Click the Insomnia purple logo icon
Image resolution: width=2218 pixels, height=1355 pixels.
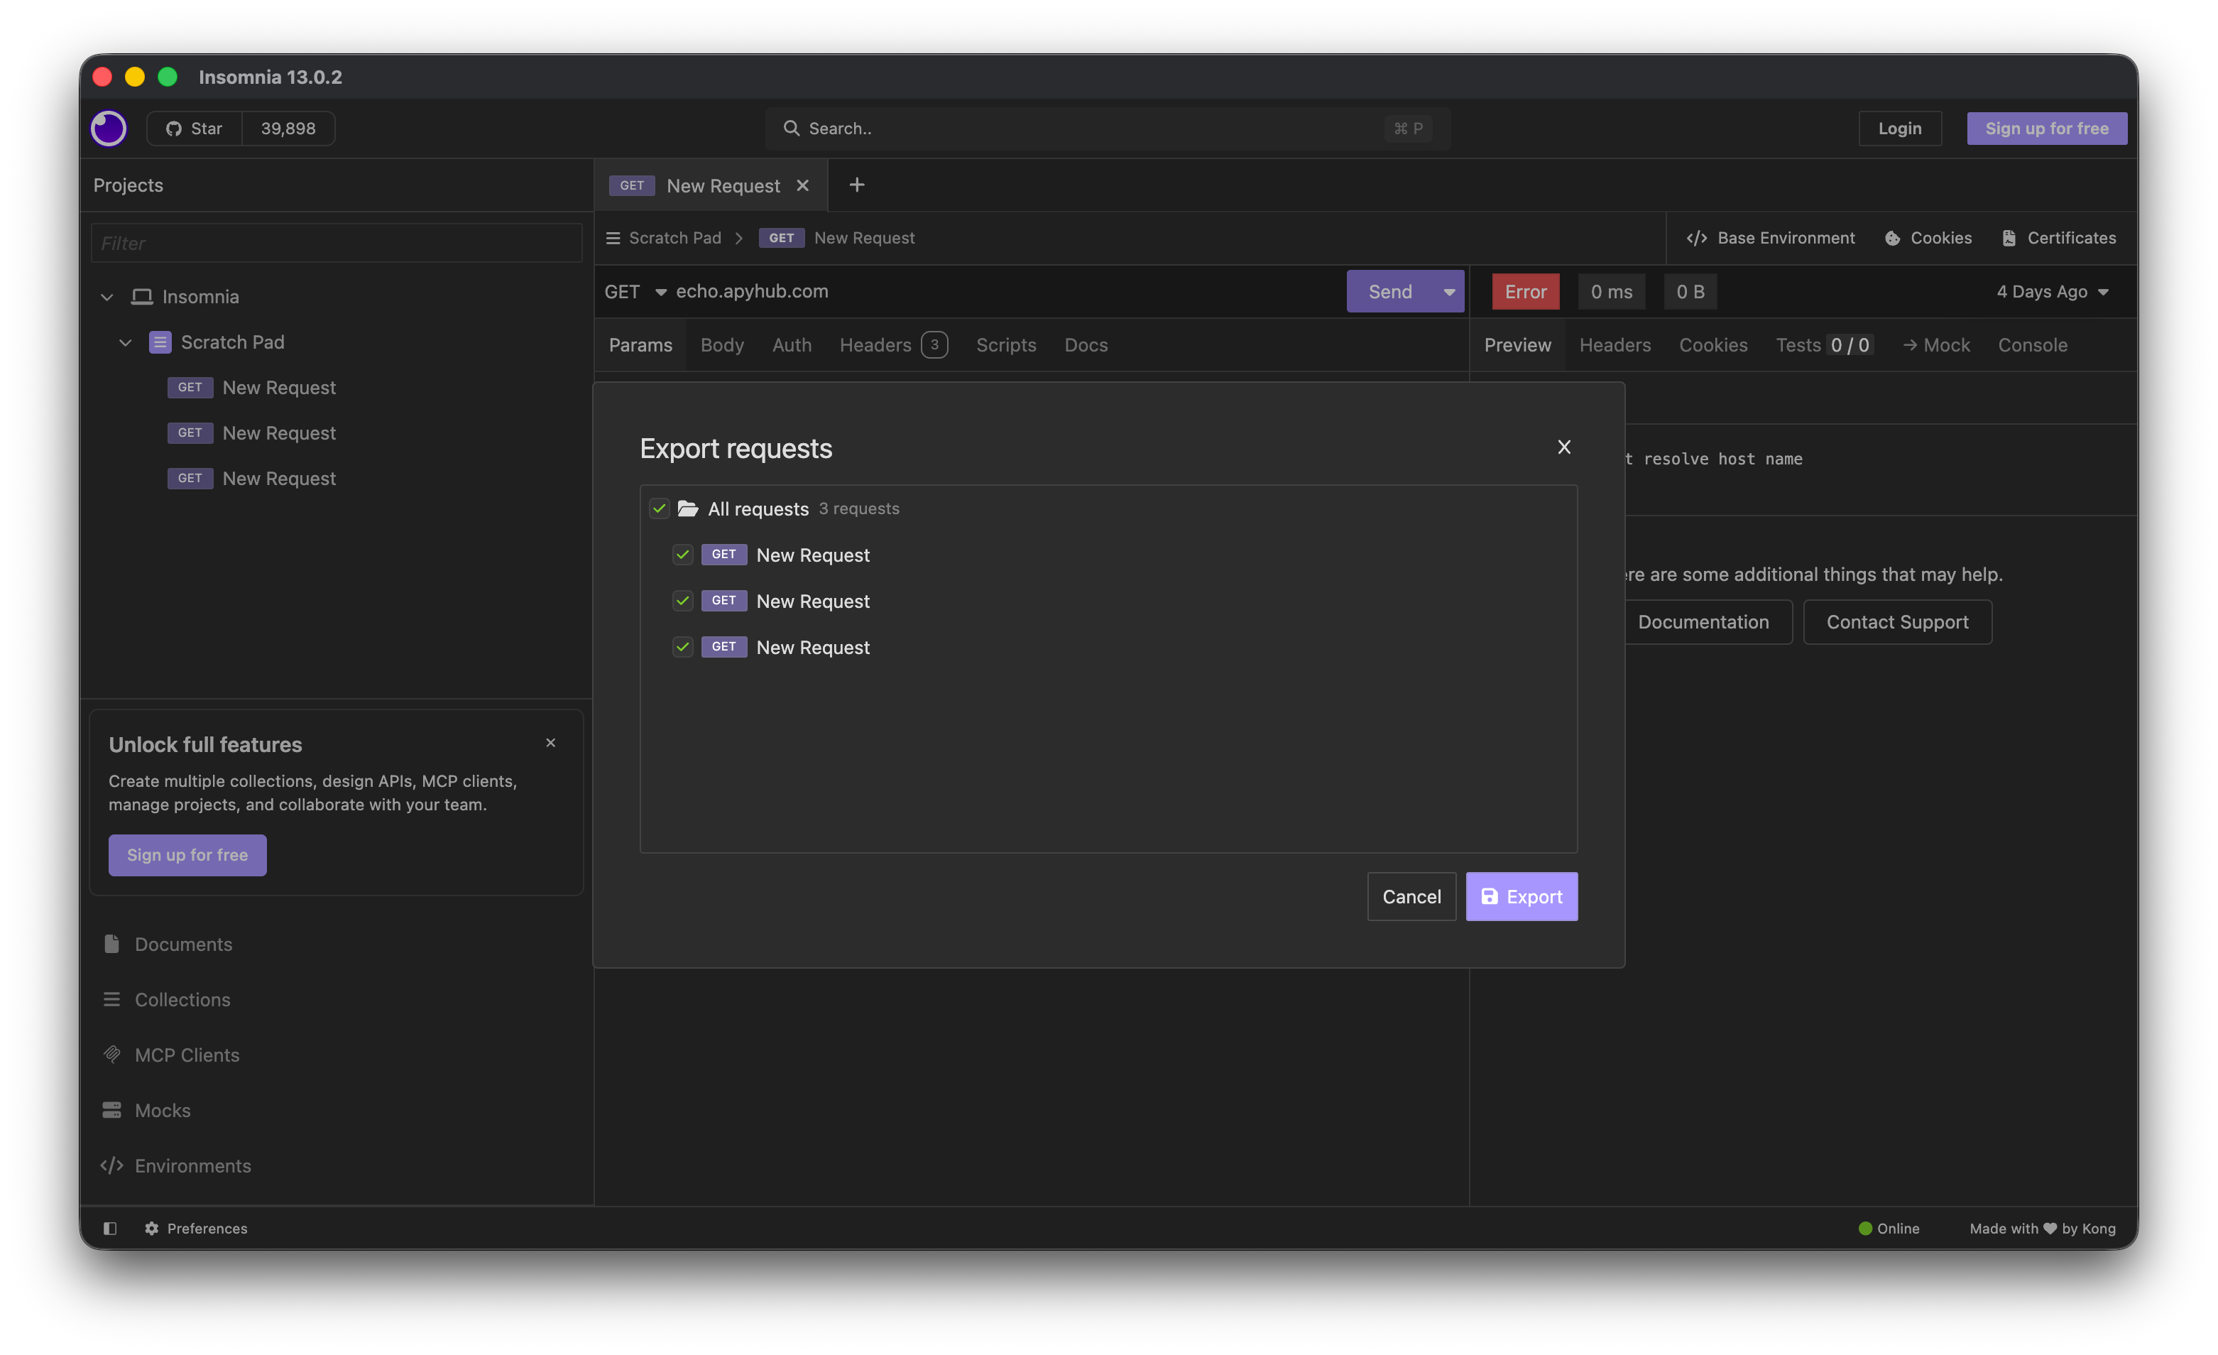[109, 129]
